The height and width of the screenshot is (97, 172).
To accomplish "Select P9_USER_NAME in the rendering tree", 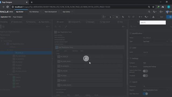I will coord(20,56).
